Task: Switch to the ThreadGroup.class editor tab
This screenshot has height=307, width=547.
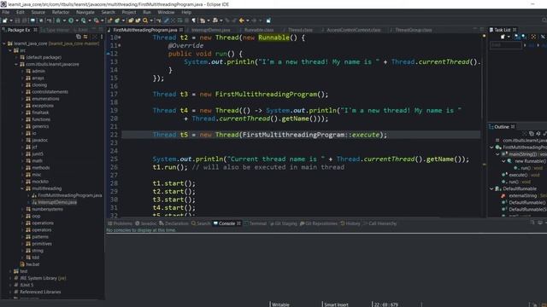Action: [x=413, y=30]
